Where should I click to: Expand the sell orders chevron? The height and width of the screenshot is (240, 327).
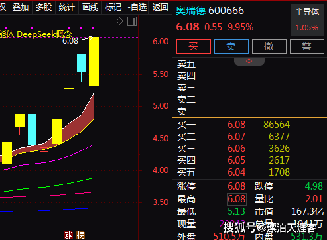point(249,61)
